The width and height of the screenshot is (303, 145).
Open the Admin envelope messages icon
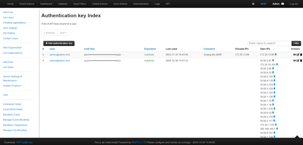[283, 4]
